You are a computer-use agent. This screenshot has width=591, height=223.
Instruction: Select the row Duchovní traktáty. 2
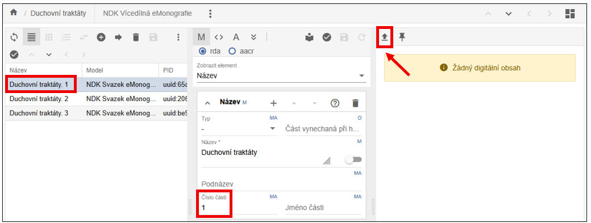(97, 99)
